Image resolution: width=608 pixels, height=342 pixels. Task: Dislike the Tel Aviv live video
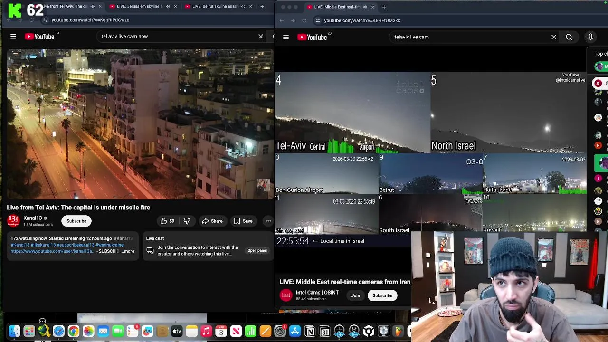point(187,221)
